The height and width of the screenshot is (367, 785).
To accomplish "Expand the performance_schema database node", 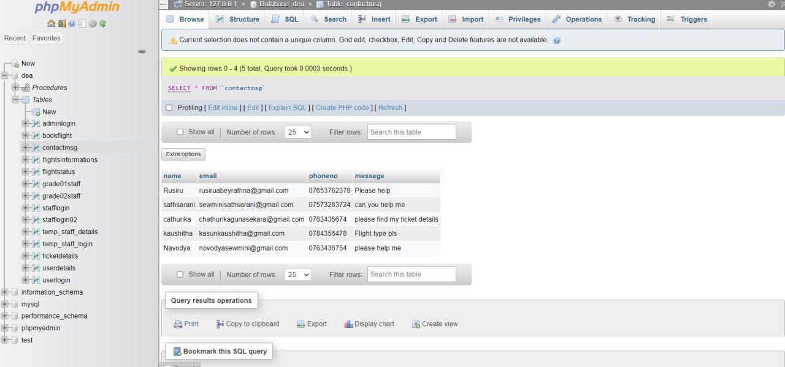I will click(x=5, y=316).
